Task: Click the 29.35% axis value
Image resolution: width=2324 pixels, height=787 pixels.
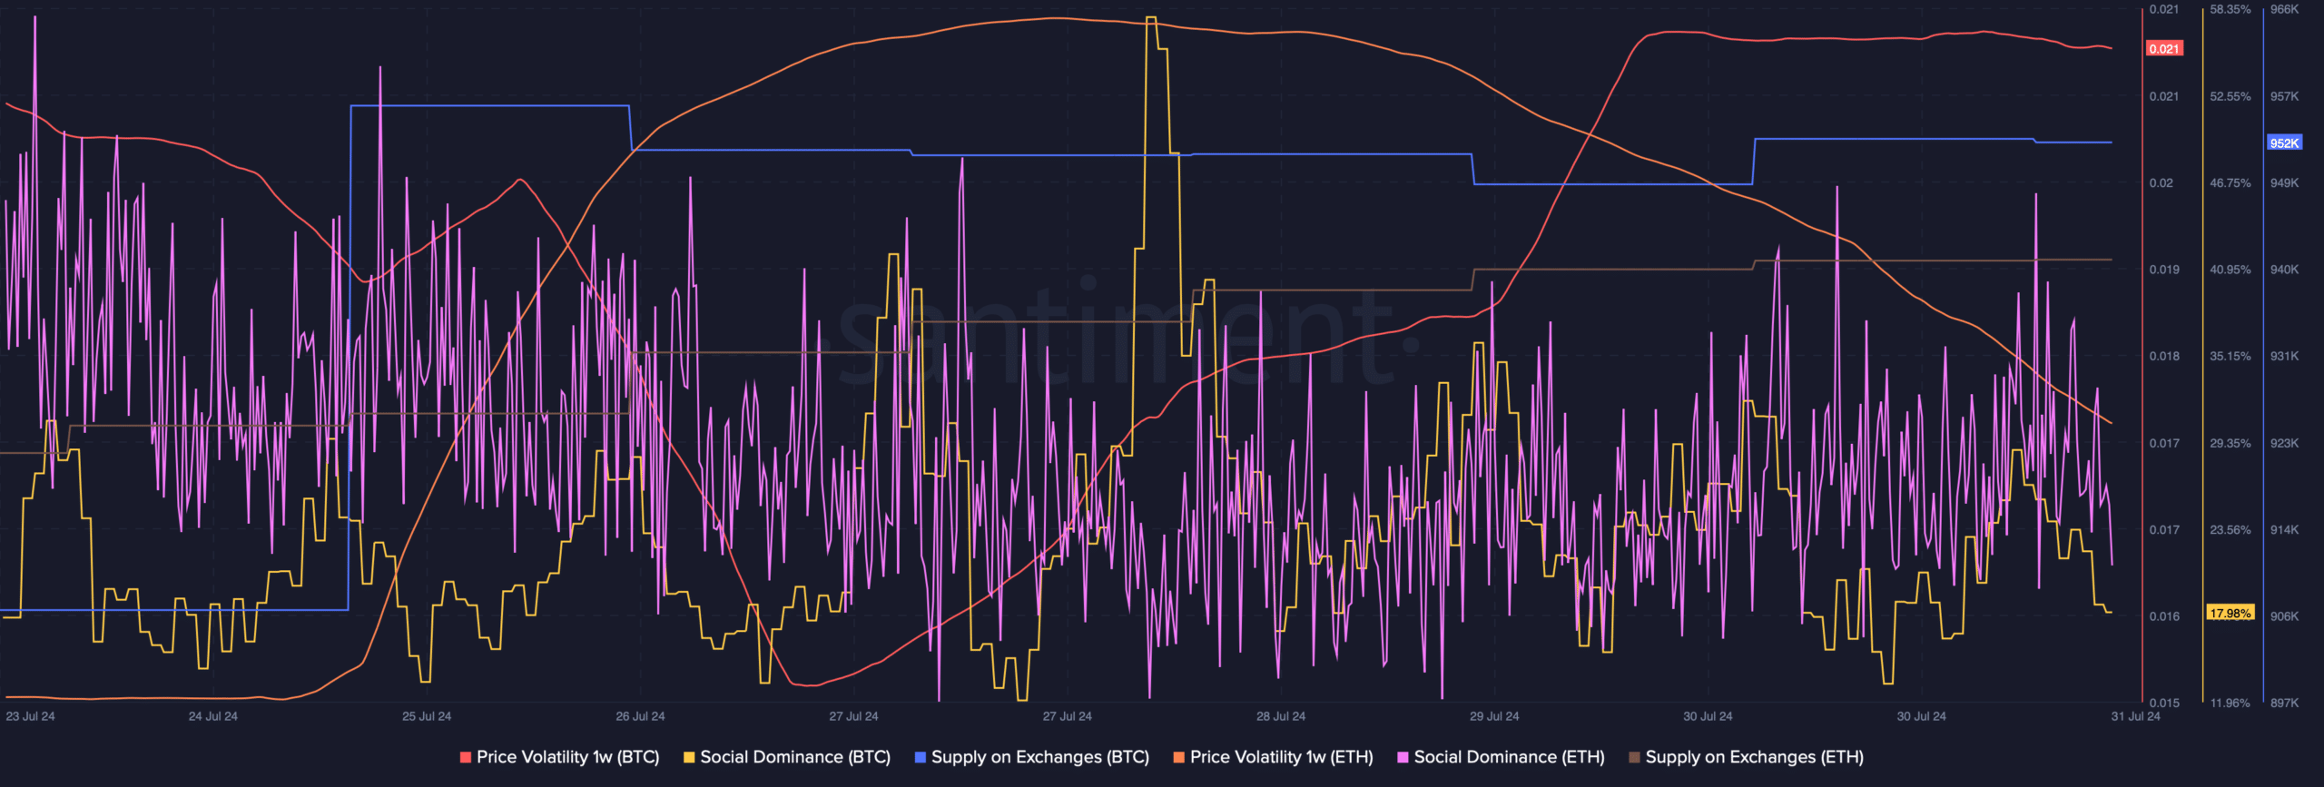Action: coord(2230,443)
